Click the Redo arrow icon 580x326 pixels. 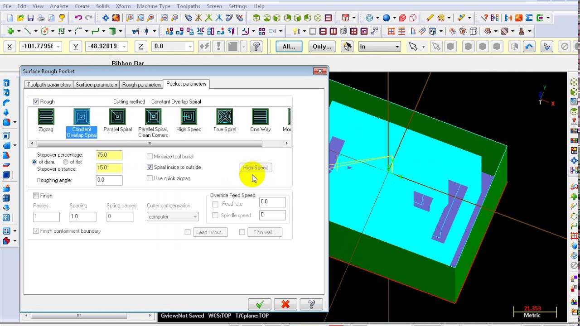click(x=89, y=18)
